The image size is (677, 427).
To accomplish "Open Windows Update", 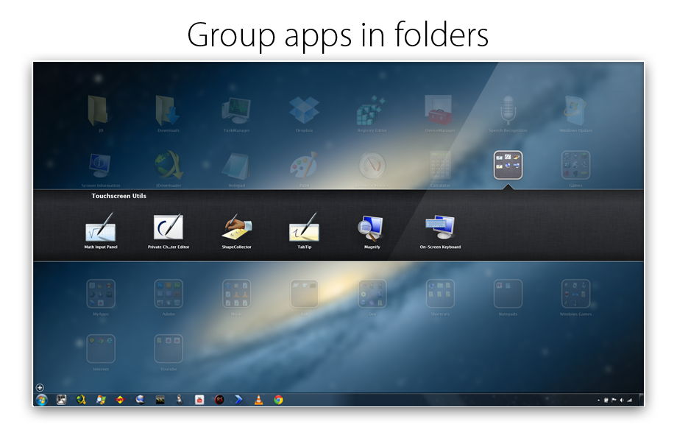I will (574, 110).
